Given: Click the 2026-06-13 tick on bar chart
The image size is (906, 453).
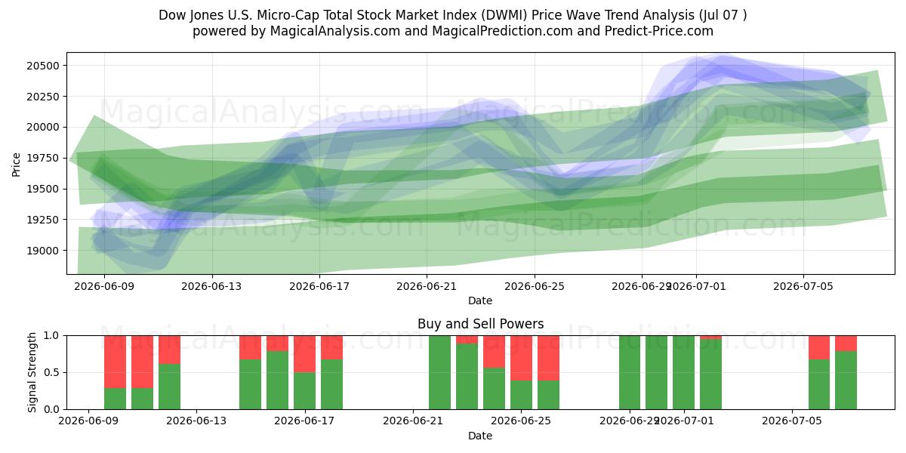Looking at the screenshot, I should (197, 421).
